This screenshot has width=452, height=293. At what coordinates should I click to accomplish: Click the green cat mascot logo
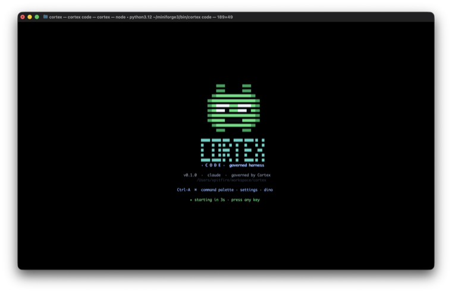[x=234, y=108]
